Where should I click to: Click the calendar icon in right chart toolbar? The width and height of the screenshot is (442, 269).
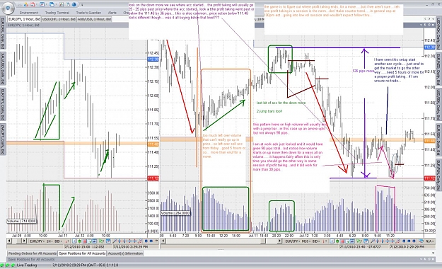366,241
